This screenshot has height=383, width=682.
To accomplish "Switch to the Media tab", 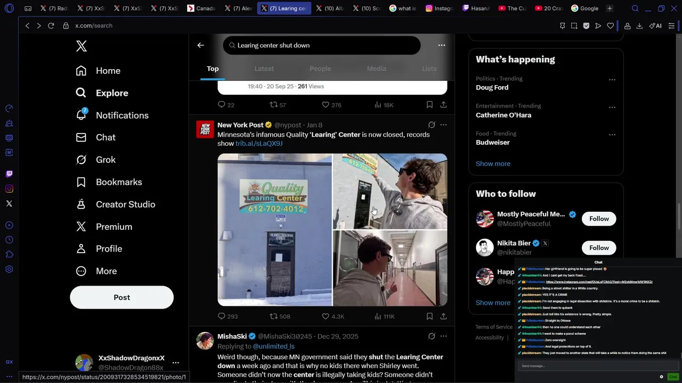I will click(x=377, y=69).
